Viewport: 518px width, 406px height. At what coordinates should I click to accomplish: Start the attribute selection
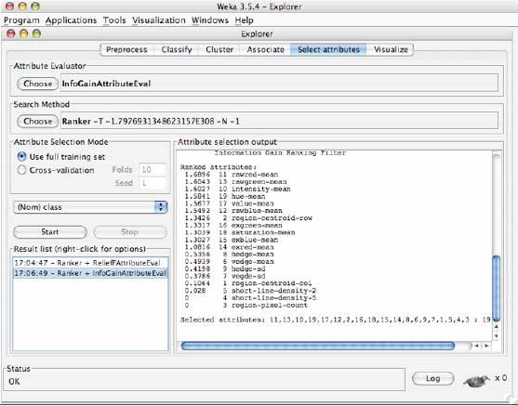[50, 231]
